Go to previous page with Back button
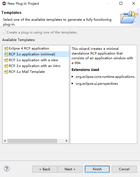The image size is (140, 177). (x=45, y=169)
